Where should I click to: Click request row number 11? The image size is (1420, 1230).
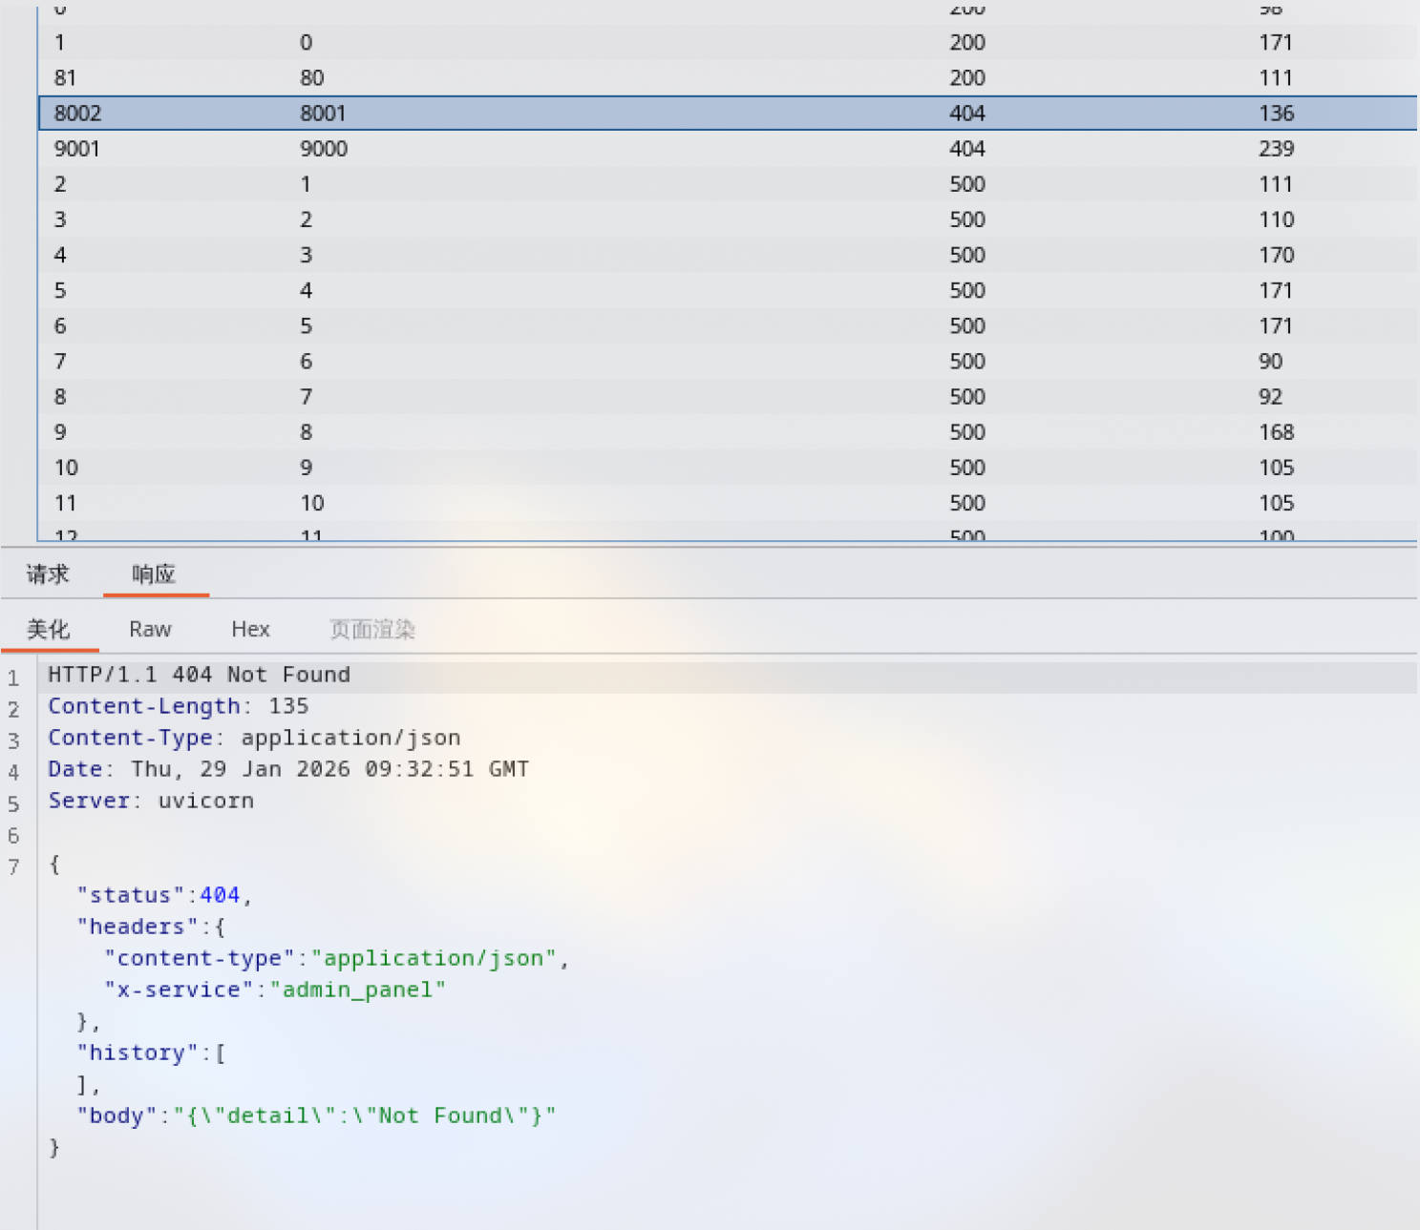pos(728,503)
